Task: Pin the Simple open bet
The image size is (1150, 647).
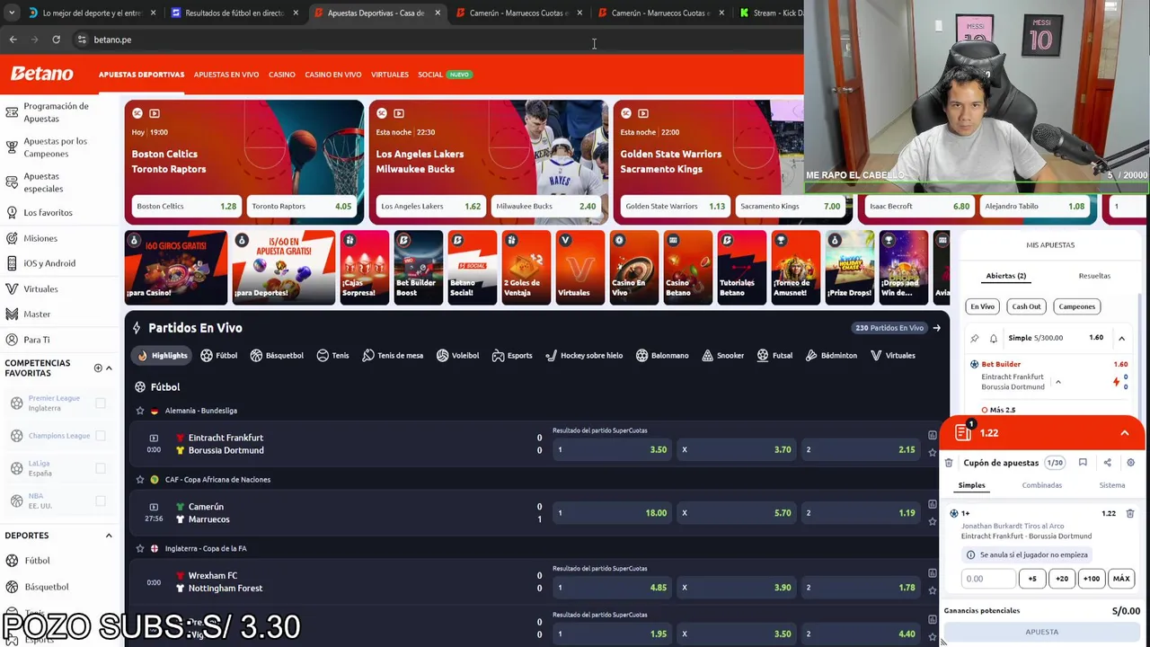Action: 975,339
